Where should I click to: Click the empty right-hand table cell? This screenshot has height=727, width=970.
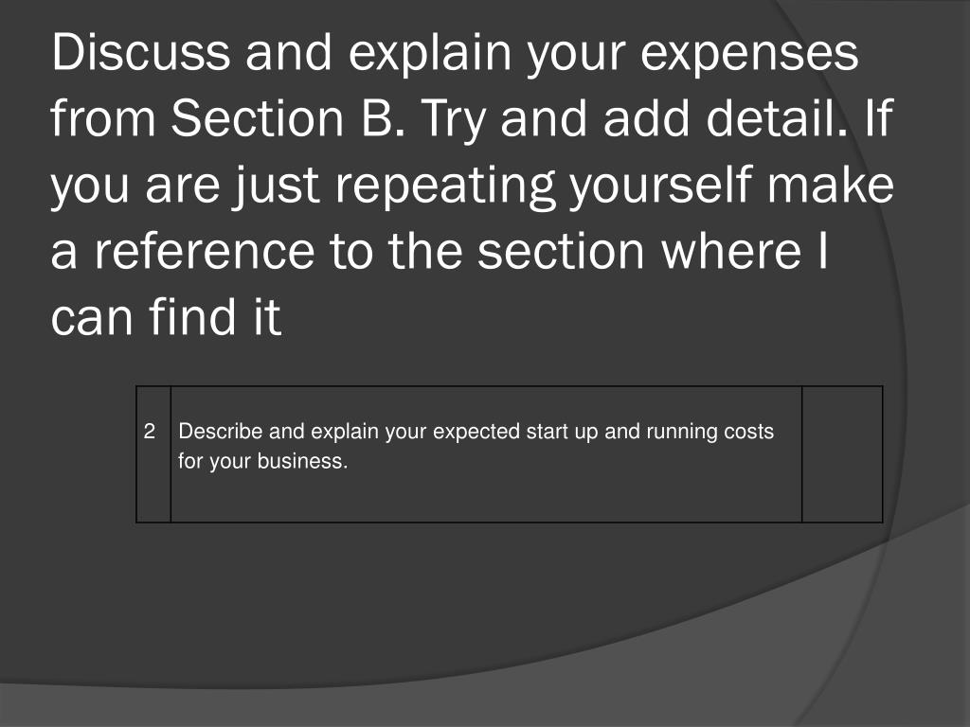click(842, 454)
